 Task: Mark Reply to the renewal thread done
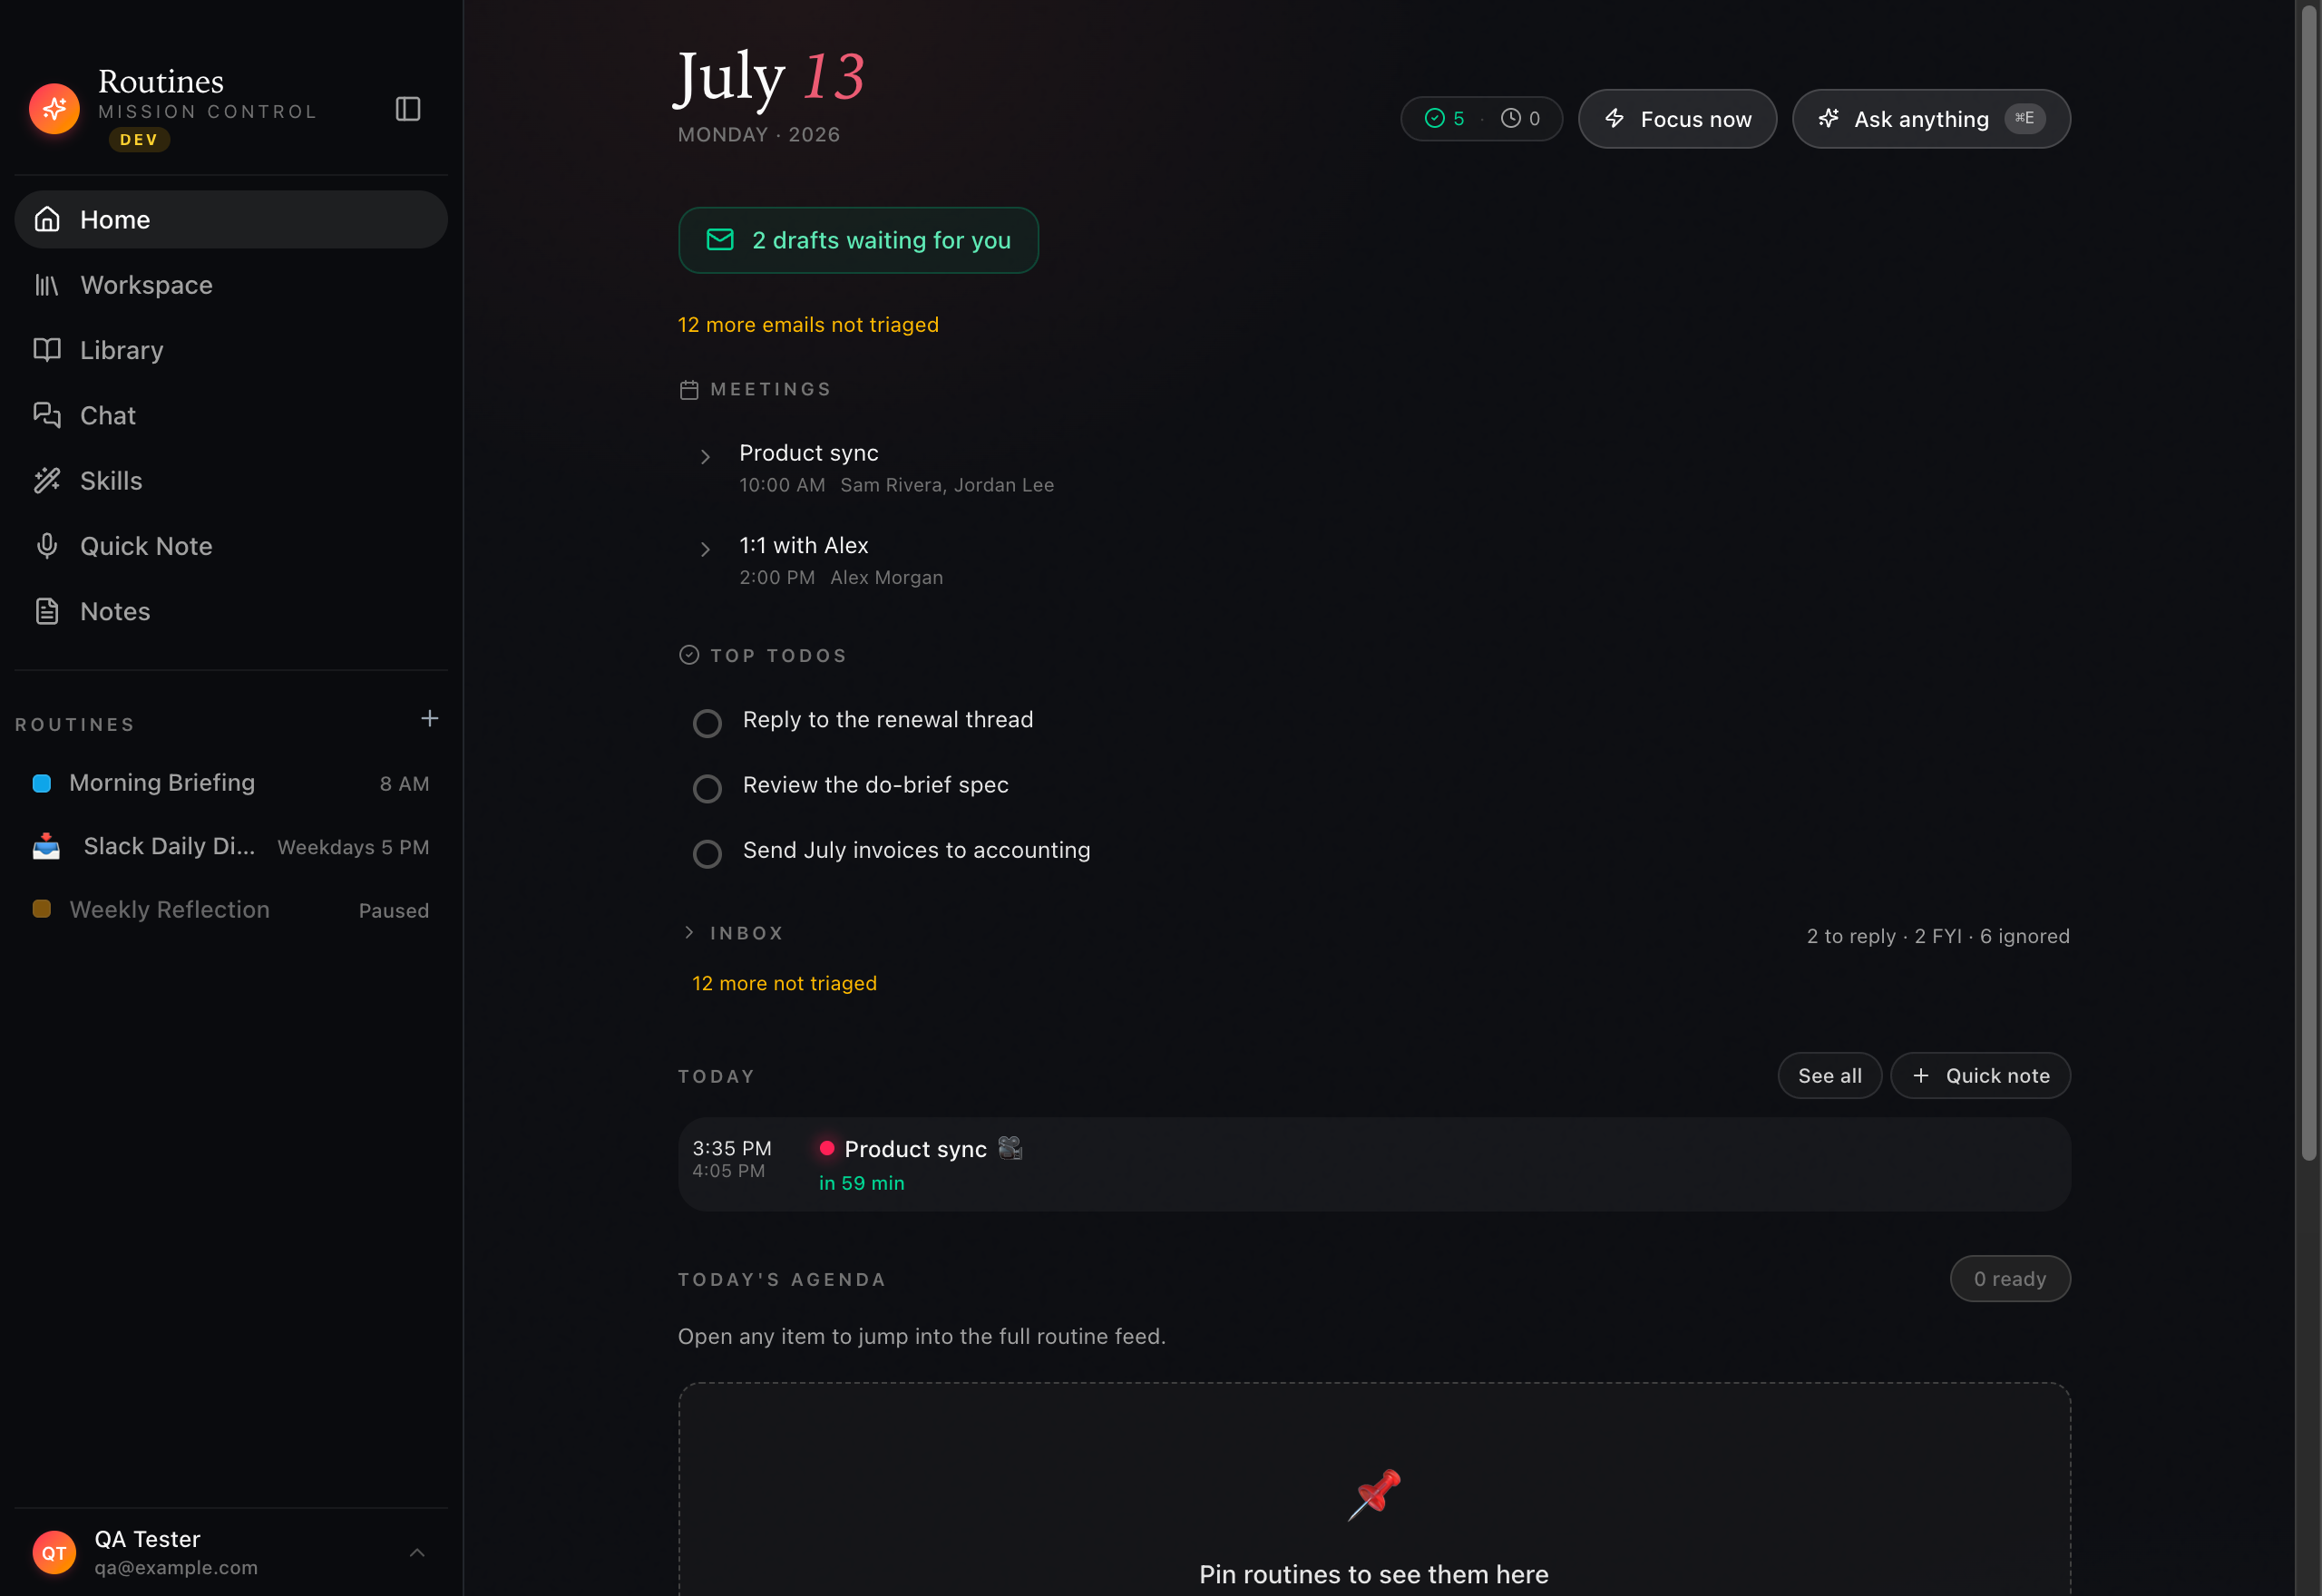(707, 723)
